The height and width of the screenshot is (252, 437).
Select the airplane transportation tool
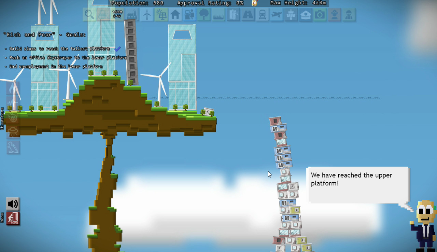click(x=277, y=15)
